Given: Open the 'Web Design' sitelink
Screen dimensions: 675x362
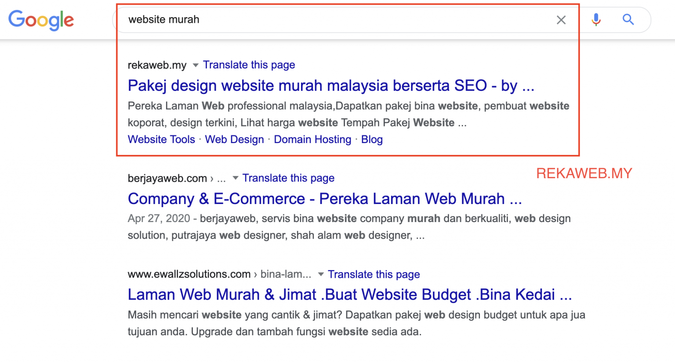Looking at the screenshot, I should coord(234,140).
